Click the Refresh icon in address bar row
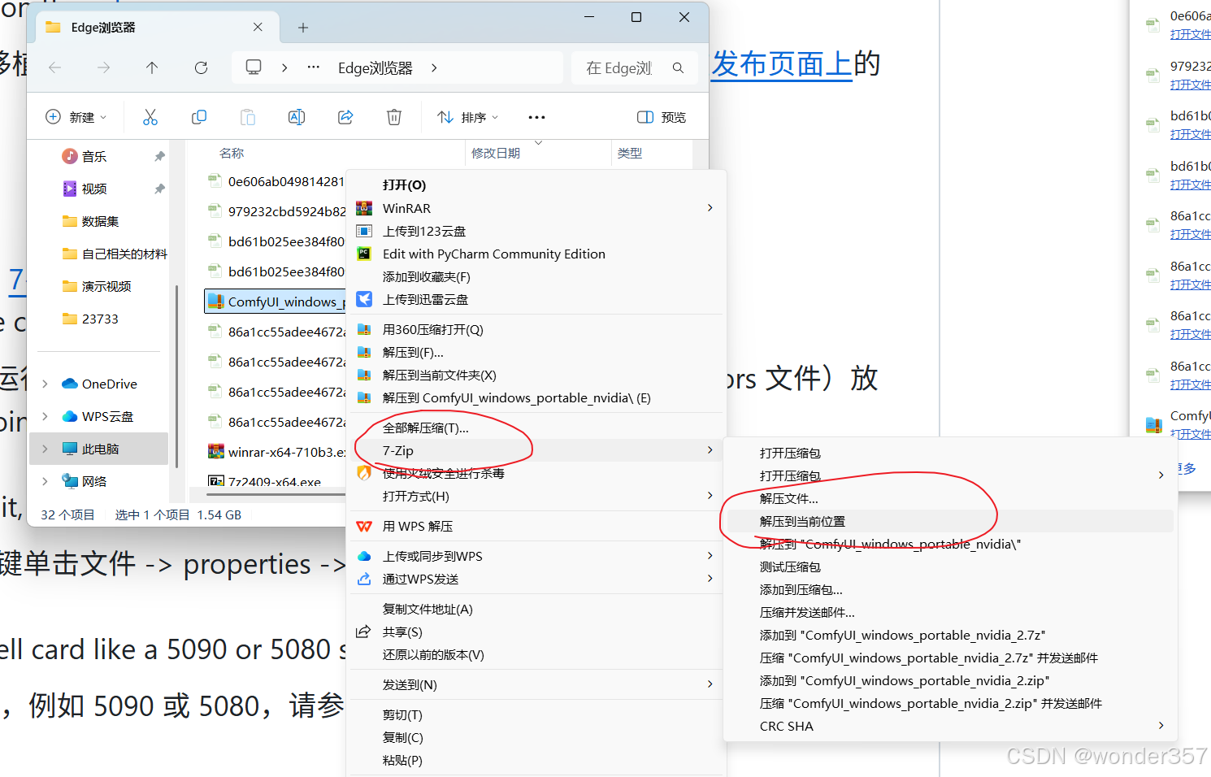1211x777 pixels. (x=201, y=67)
